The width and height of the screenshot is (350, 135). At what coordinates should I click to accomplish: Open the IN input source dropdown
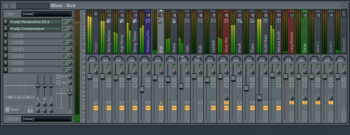(x=47, y=14)
